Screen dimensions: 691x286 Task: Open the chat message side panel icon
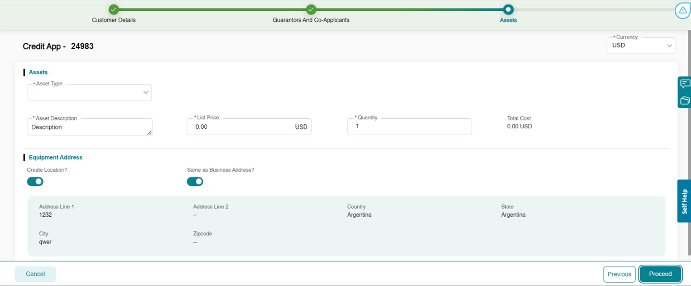[x=685, y=84]
